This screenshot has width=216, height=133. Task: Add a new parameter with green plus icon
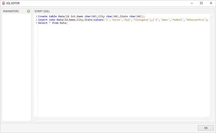point(28,11)
